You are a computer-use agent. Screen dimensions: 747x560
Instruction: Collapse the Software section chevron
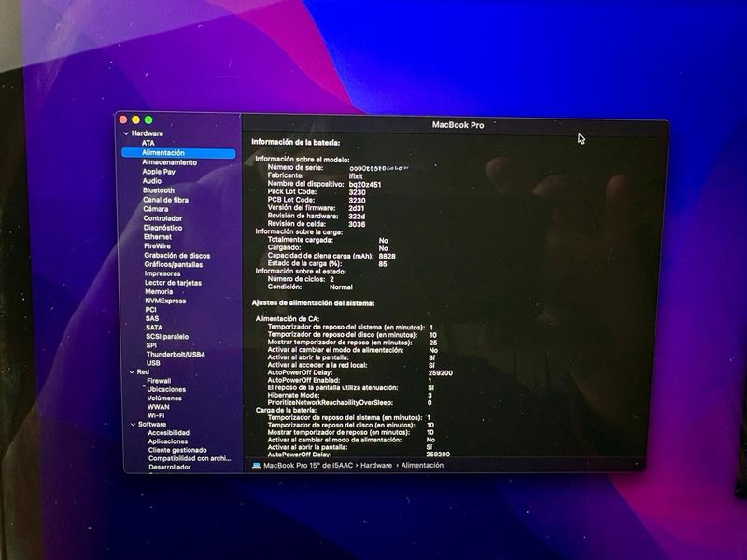133,425
